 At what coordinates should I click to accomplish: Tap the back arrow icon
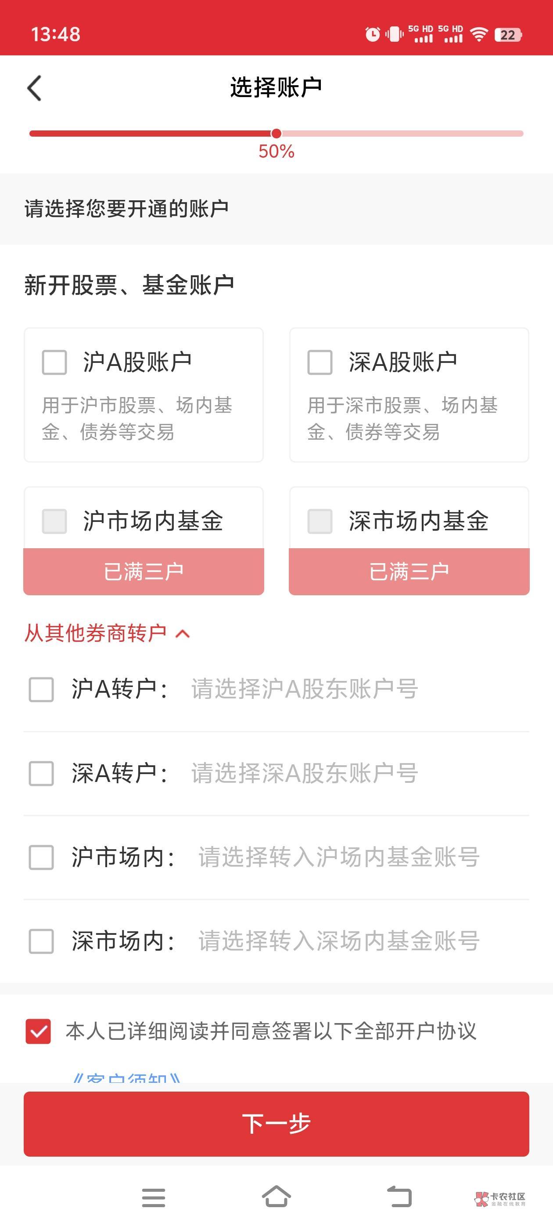pos(34,88)
